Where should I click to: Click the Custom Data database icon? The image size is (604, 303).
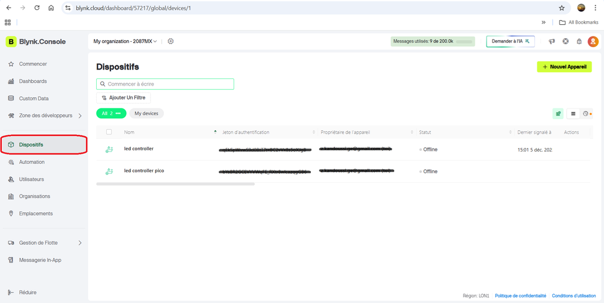11,98
